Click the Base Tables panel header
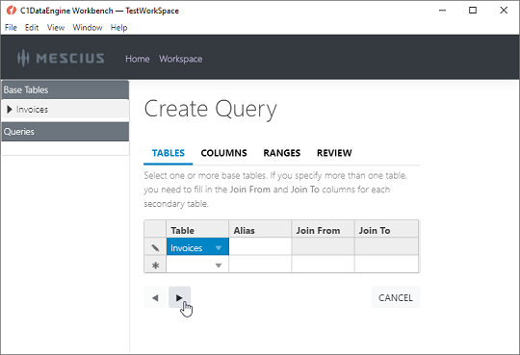 click(x=65, y=89)
